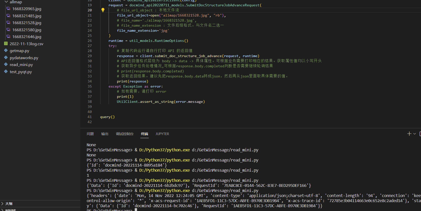Open image file 1668321646.jpg
Screen dimensions: 421x211
pyautogui.click(x=27, y=37)
